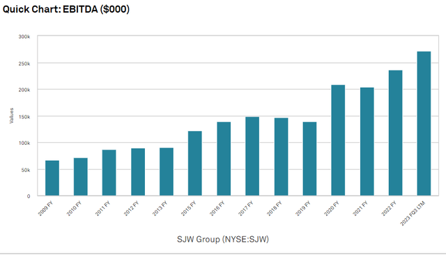446x257 pixels.
Task: Click the 2012 FY axis label
Action: click(131, 208)
